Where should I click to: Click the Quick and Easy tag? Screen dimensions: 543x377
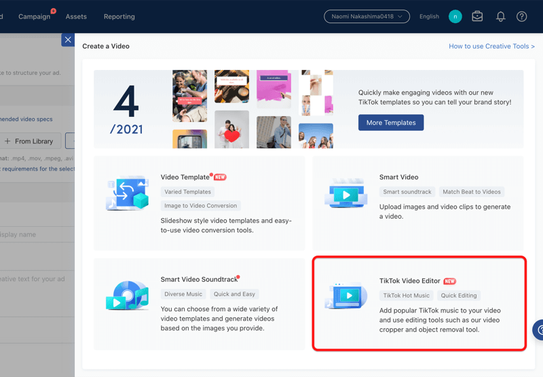(x=234, y=294)
